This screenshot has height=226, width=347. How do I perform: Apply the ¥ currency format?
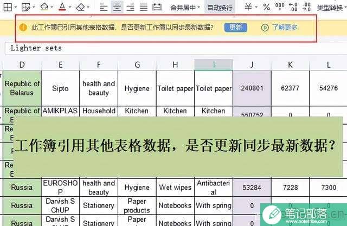coord(248,7)
